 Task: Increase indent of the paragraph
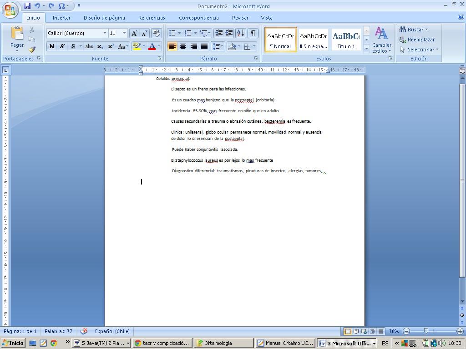pos(229,33)
